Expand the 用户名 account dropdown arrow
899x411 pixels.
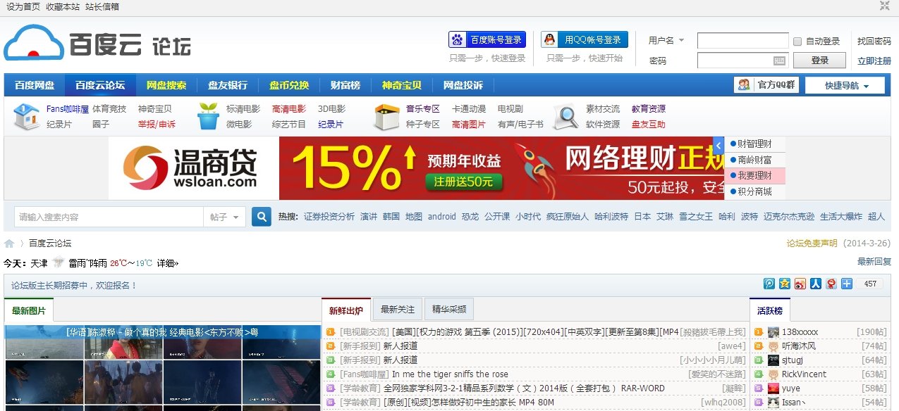pos(682,40)
